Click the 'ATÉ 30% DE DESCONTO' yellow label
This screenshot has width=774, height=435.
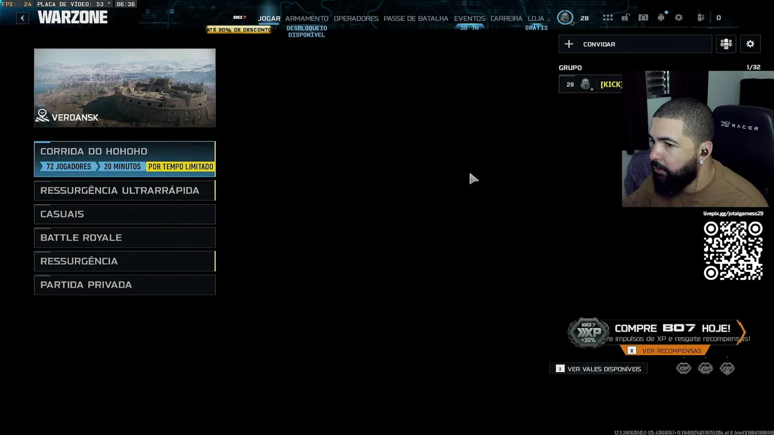click(x=239, y=30)
